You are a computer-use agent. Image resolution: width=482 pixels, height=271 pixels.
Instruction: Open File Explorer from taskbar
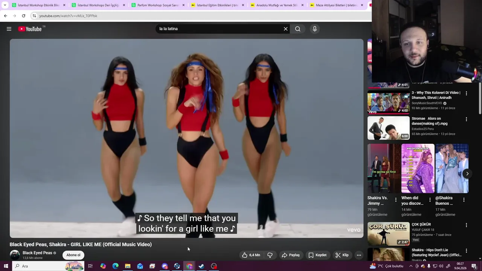[x=128, y=266]
